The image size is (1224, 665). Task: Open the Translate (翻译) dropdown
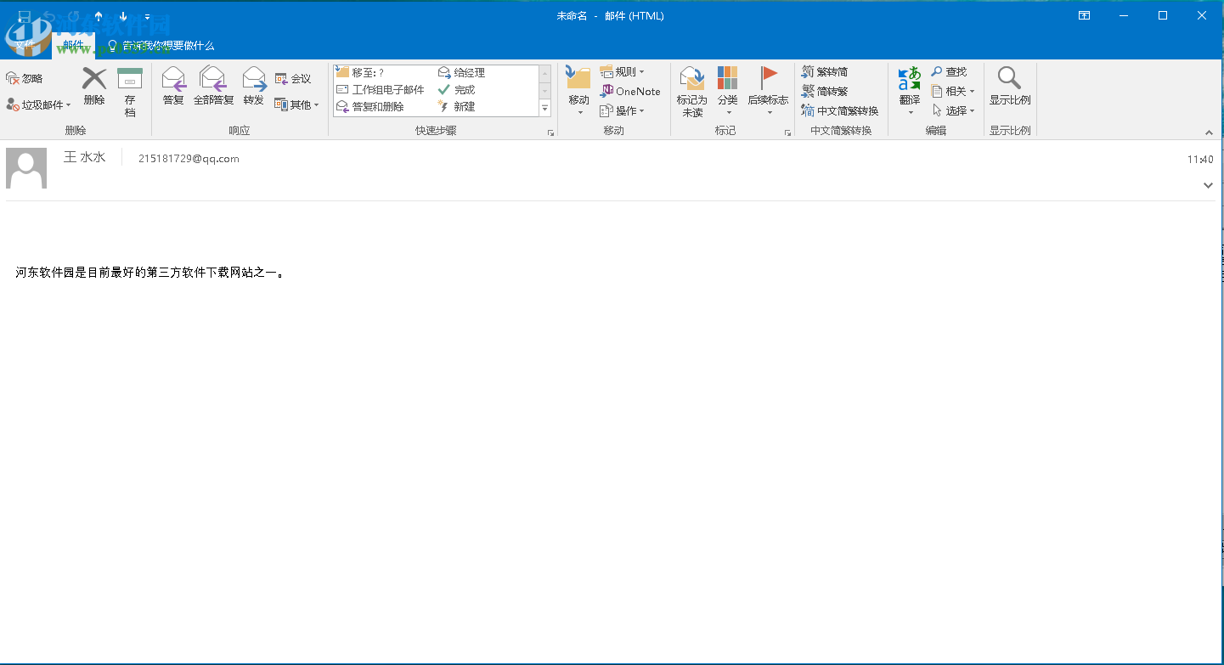tap(910, 92)
